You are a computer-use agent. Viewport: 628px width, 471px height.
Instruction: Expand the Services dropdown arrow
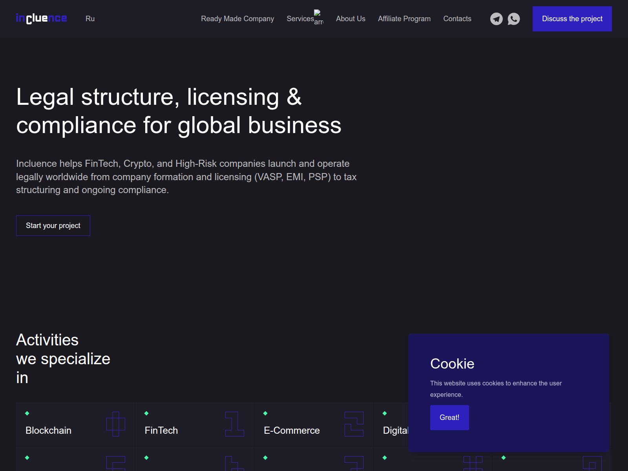click(319, 18)
